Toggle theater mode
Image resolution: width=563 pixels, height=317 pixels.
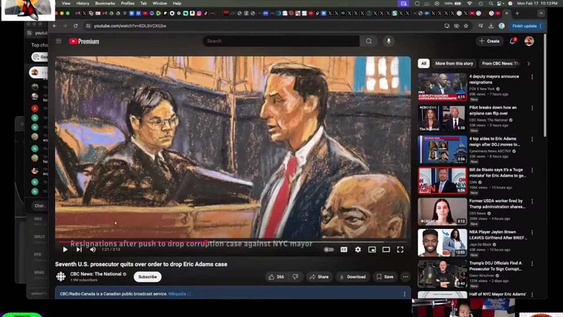click(386, 250)
